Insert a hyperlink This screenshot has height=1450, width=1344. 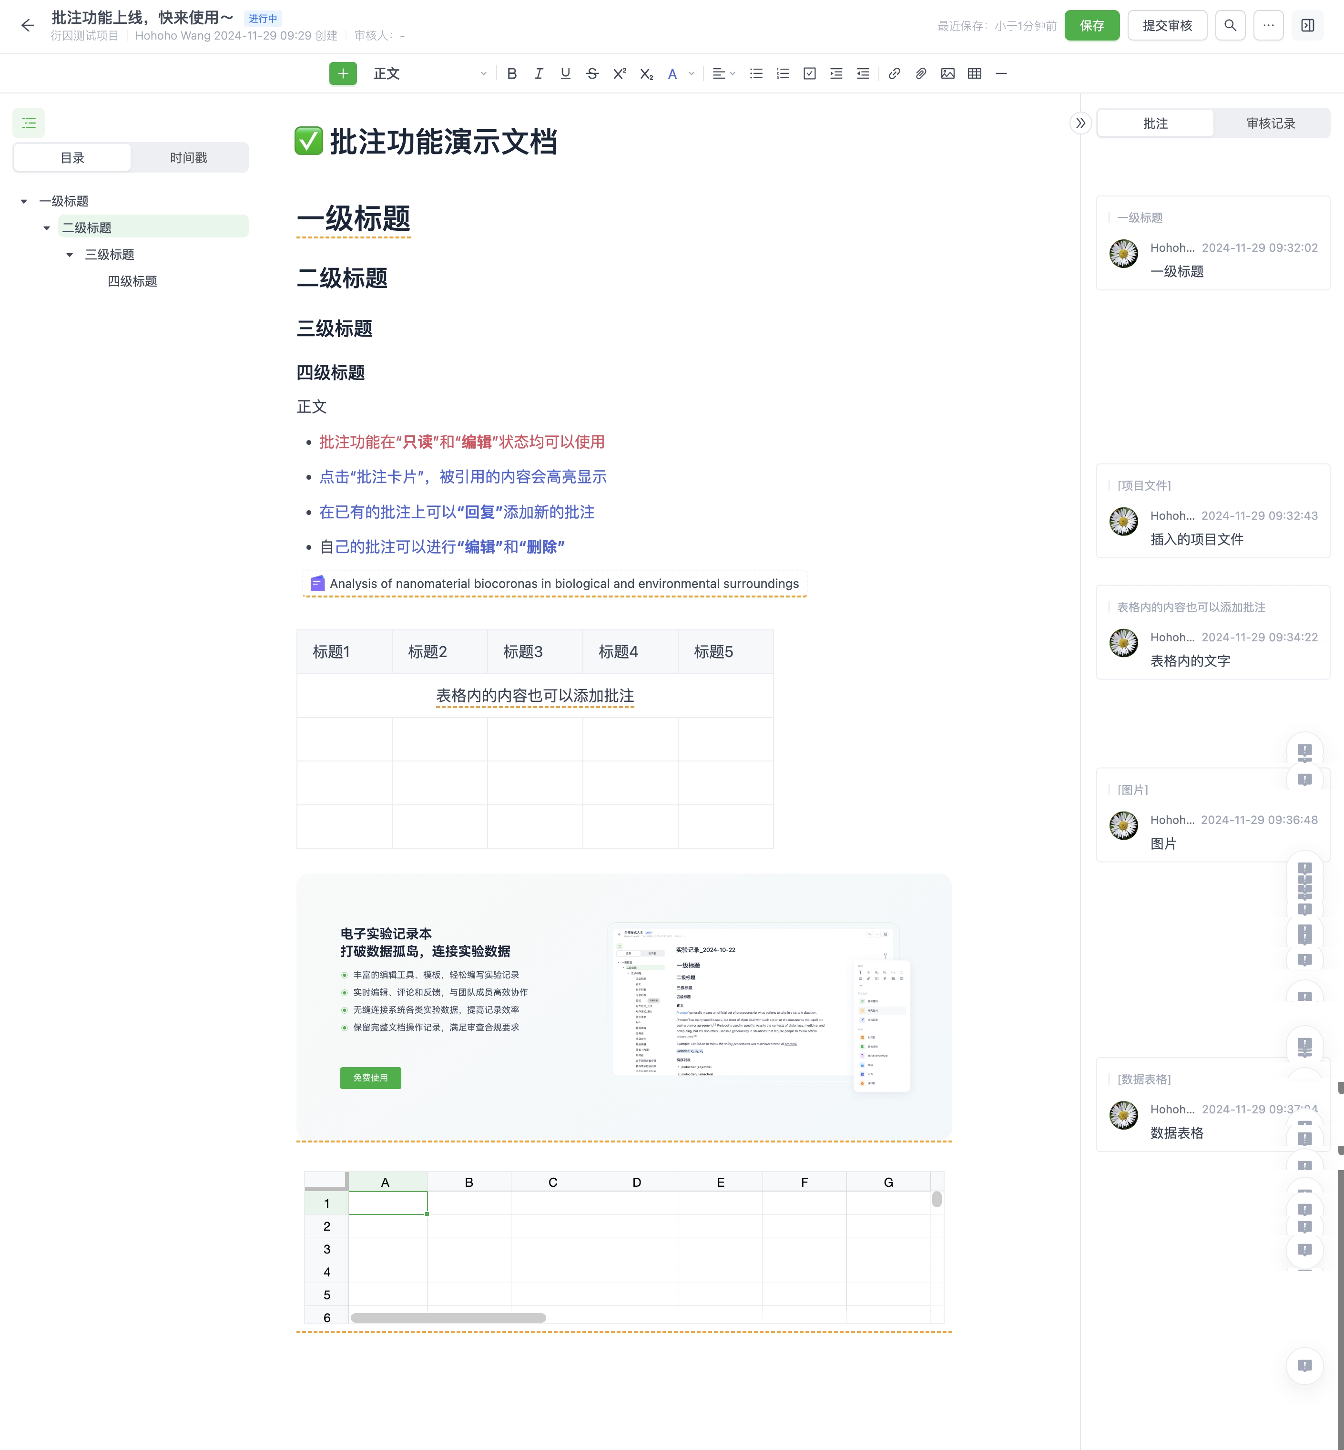click(x=895, y=73)
